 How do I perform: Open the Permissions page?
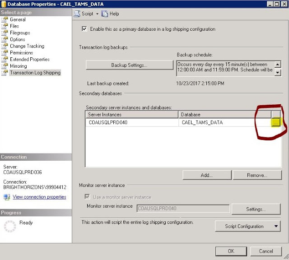(x=22, y=53)
